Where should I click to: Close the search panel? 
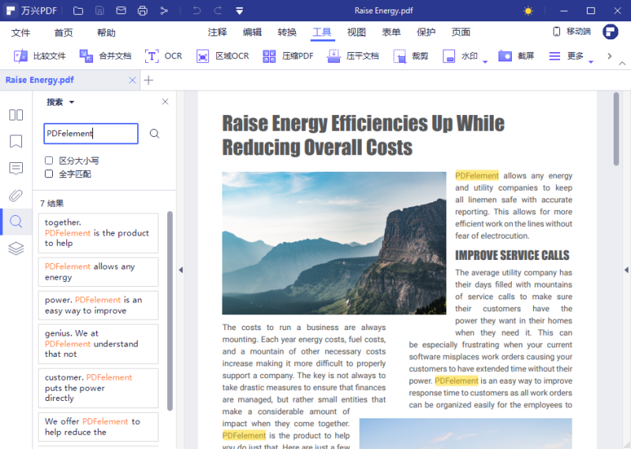click(165, 102)
